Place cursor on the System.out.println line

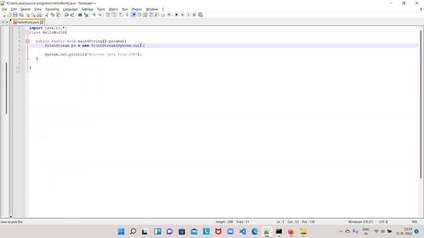point(93,54)
